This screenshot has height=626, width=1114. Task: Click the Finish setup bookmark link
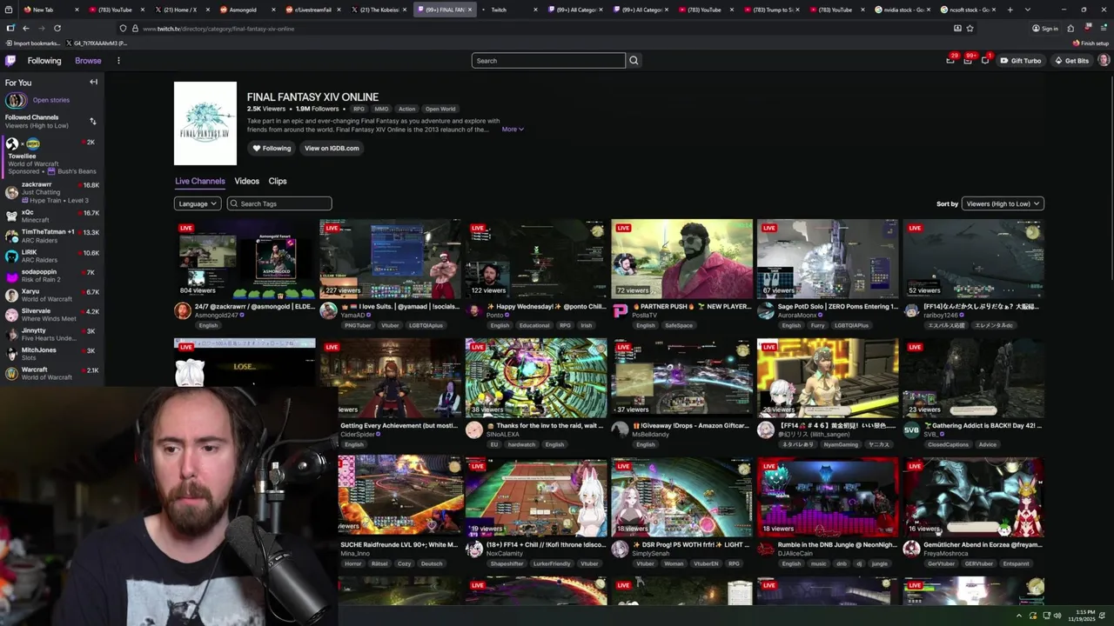[1091, 43]
